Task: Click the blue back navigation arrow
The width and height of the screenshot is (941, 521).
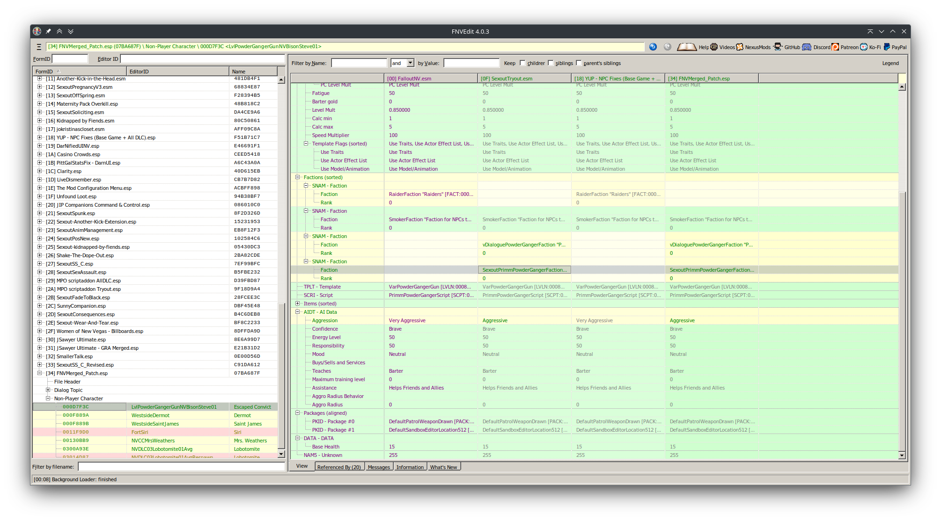Action: 653,47
